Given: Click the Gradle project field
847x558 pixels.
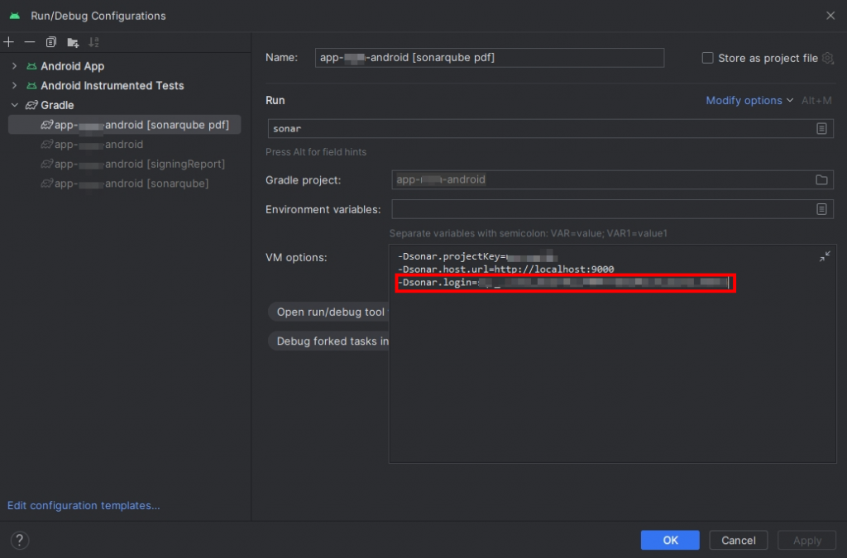Looking at the screenshot, I should (612, 179).
